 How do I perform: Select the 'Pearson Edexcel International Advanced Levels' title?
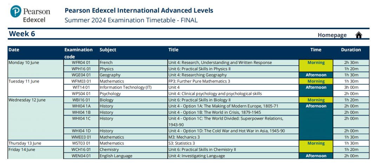pos(139,11)
